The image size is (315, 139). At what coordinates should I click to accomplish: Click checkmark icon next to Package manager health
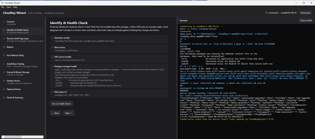click(52, 66)
